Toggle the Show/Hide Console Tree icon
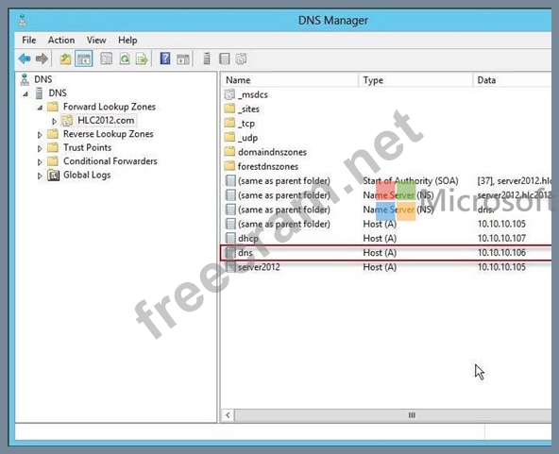Screen dimensions: 559x454 point(84,59)
